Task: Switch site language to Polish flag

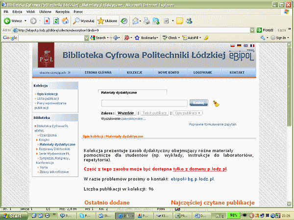Action: 232,45
